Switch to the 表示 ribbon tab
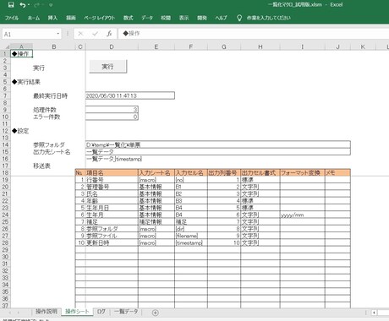Image resolution: width=389 pixels, height=321 pixels. point(184,18)
